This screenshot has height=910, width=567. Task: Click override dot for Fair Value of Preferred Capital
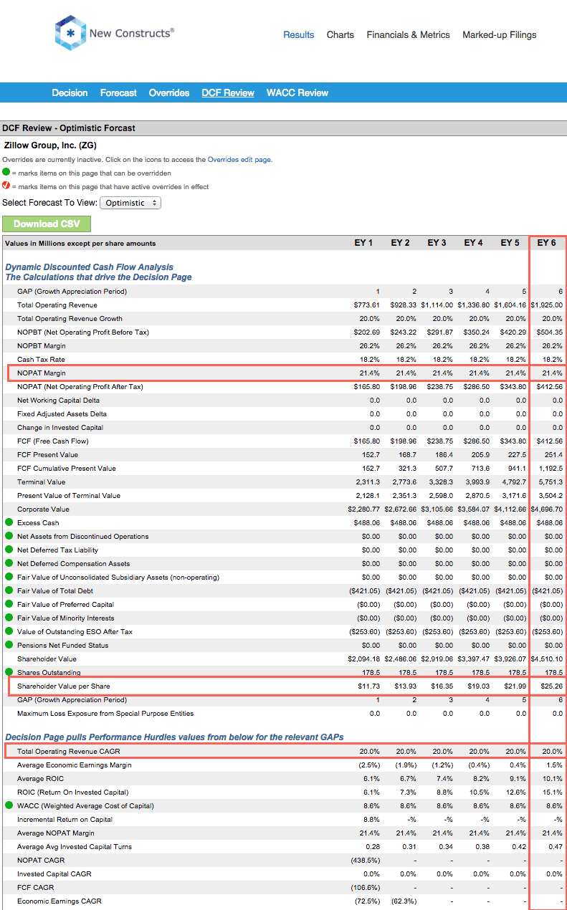[x=9, y=604]
